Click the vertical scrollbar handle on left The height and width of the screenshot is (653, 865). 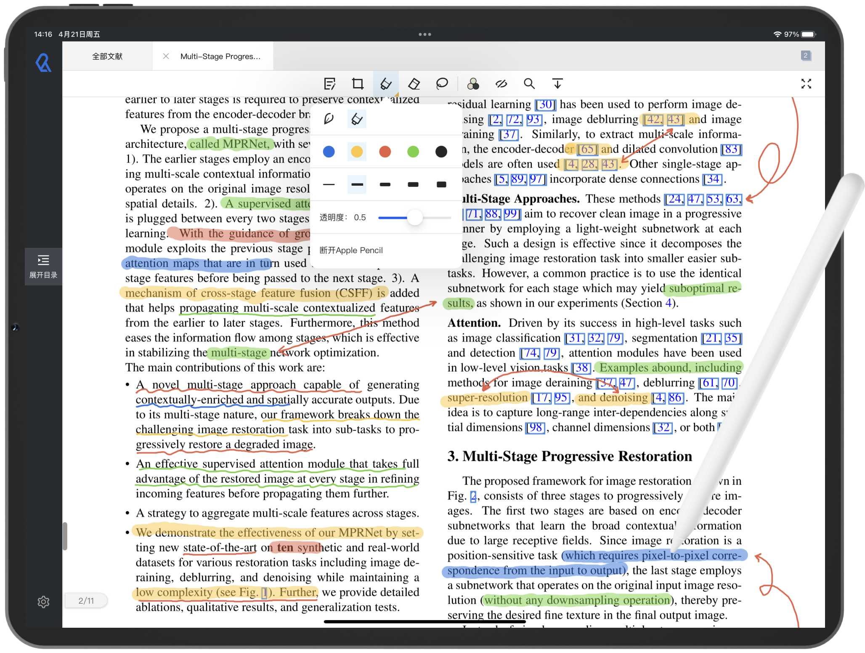coord(65,536)
